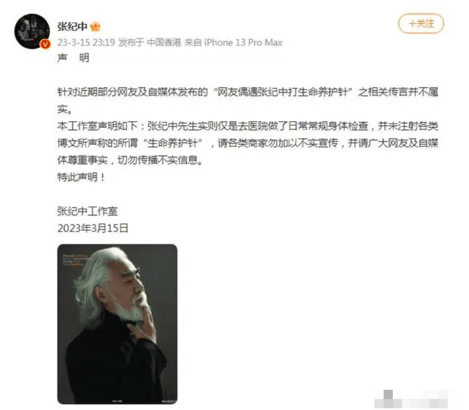The width and height of the screenshot is (469, 410).
Task: Click the line 实。 ending first paragraph
Action: point(65,109)
